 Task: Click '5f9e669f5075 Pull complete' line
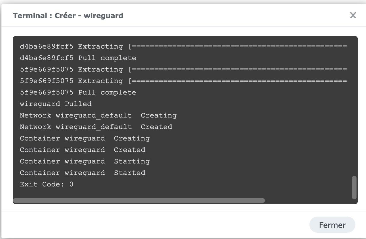(x=78, y=92)
